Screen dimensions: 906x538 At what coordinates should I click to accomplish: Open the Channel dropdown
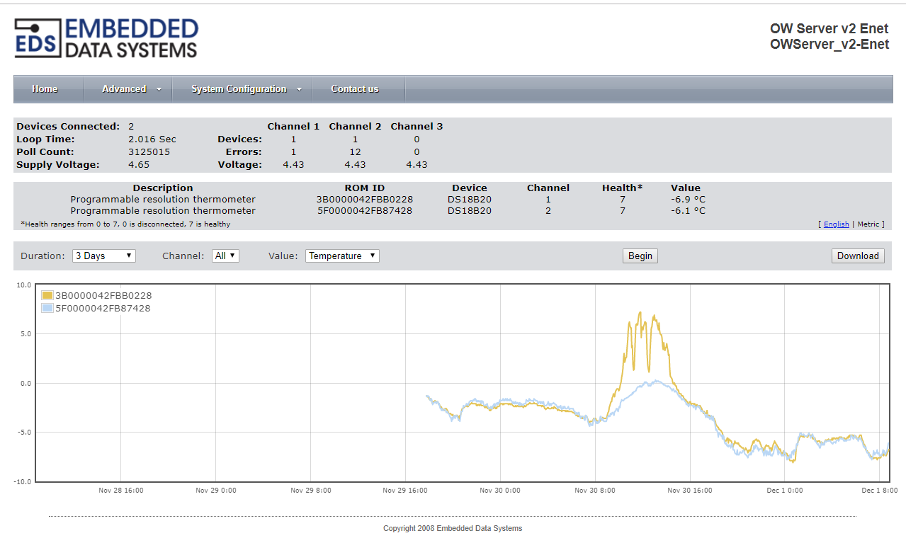click(225, 256)
